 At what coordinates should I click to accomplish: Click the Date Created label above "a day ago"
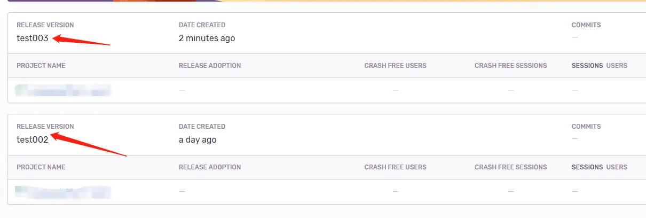[x=202, y=127]
